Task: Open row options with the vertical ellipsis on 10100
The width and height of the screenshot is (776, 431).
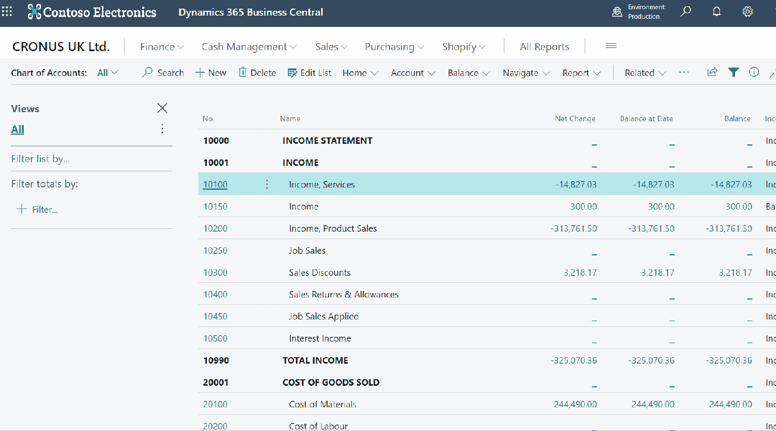Action: tap(267, 184)
